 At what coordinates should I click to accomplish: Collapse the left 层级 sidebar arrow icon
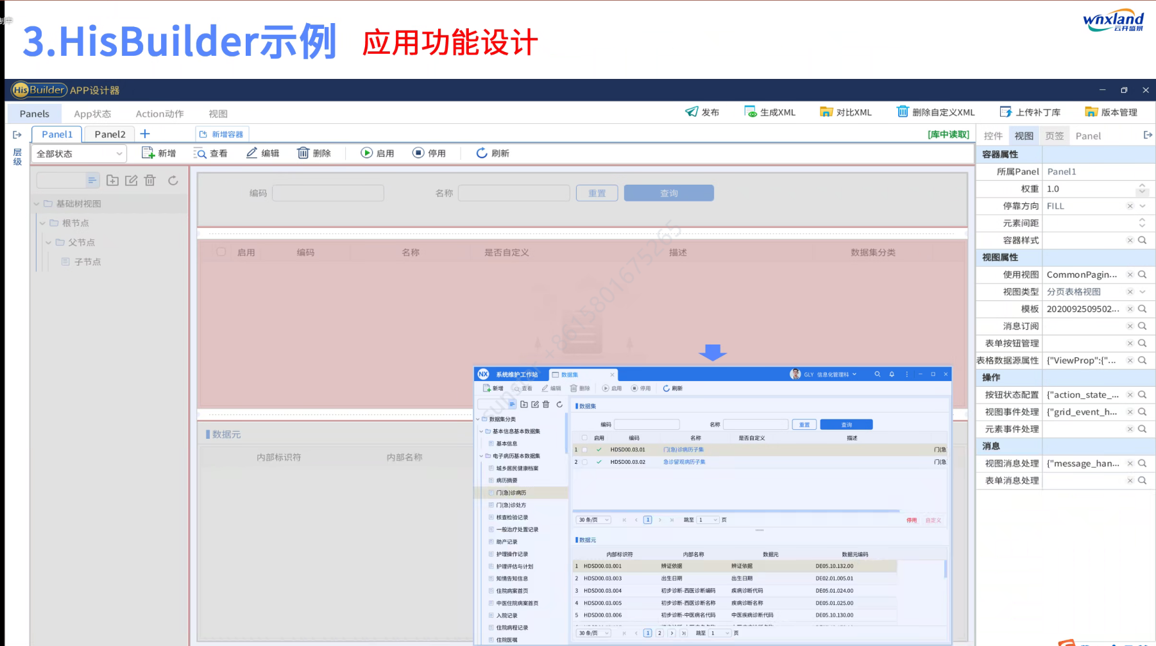click(17, 135)
